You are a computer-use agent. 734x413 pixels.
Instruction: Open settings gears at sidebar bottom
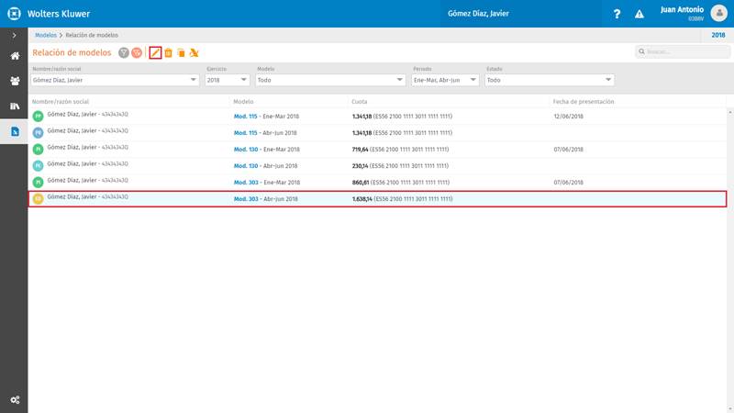click(x=15, y=400)
